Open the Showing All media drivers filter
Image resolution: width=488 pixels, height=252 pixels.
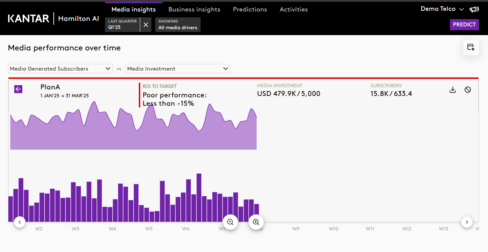[178, 25]
